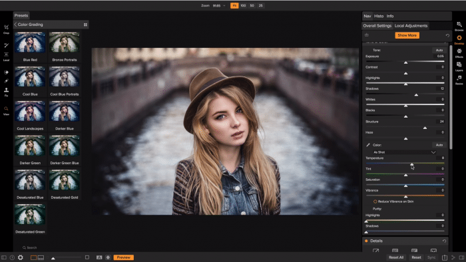Screen dimensions: 466x262
Task: Select the Crop tool
Action: pos(6,29)
